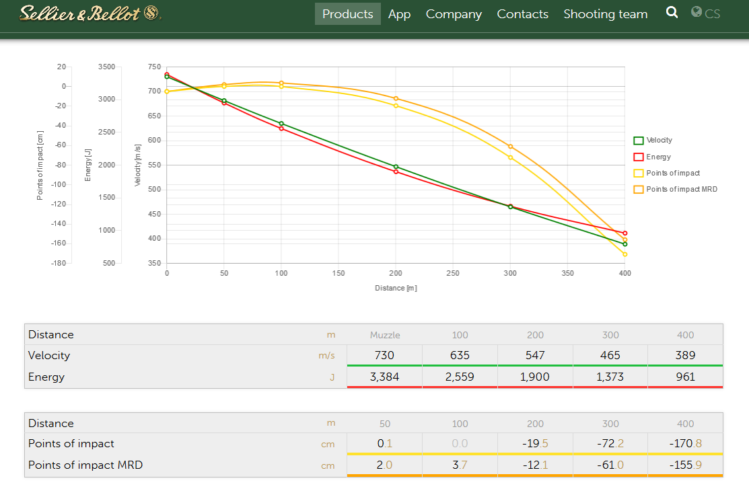Click the MRD data point at 200 m
The width and height of the screenshot is (749, 495).
396,99
